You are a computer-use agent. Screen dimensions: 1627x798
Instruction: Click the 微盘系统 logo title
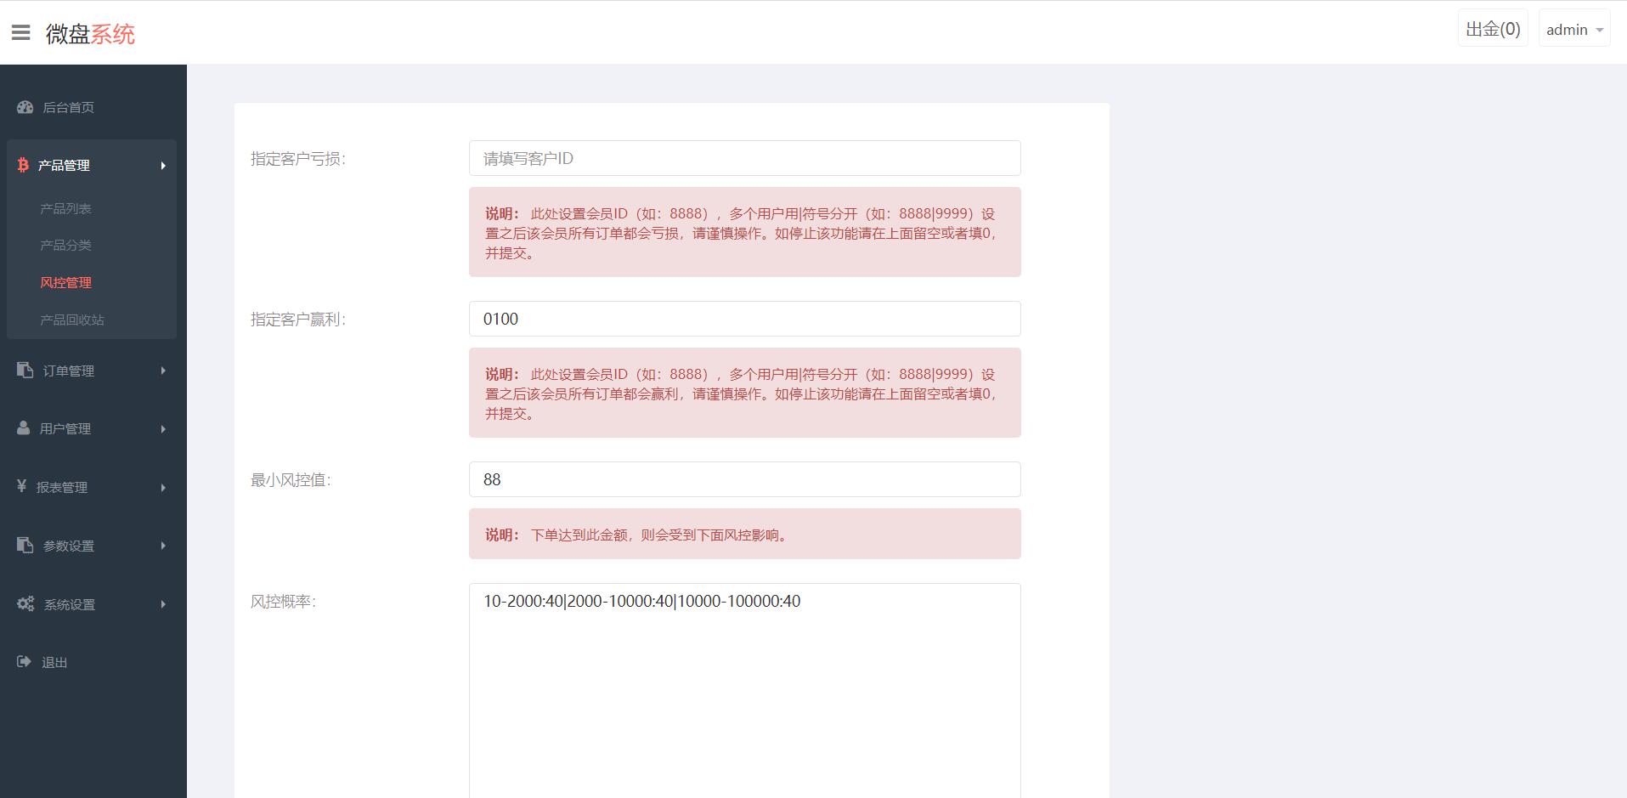[x=90, y=34]
